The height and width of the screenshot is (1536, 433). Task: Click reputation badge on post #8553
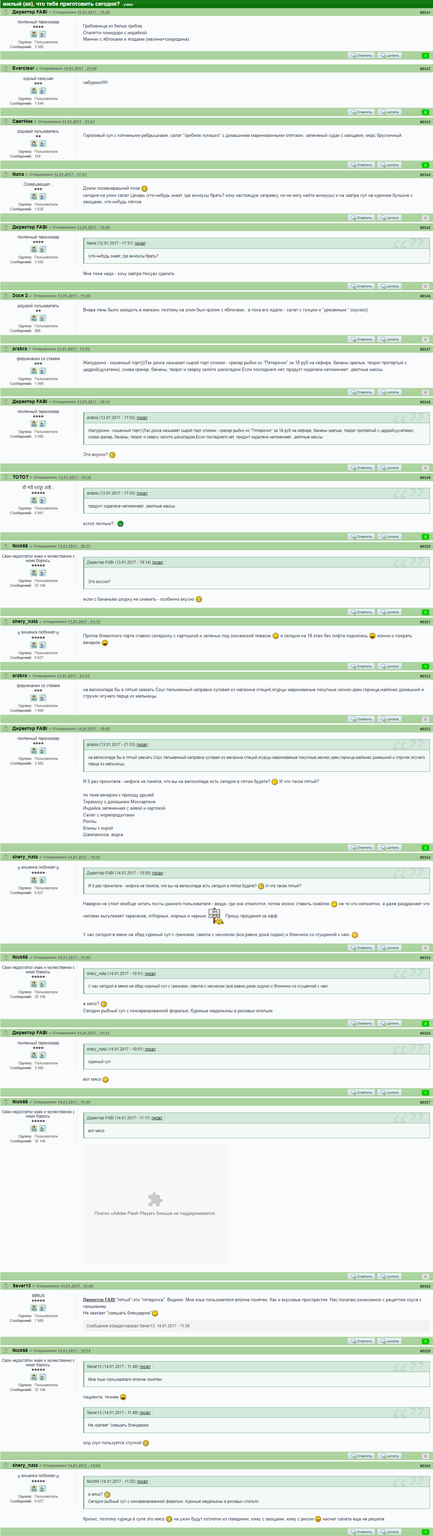tap(425, 847)
